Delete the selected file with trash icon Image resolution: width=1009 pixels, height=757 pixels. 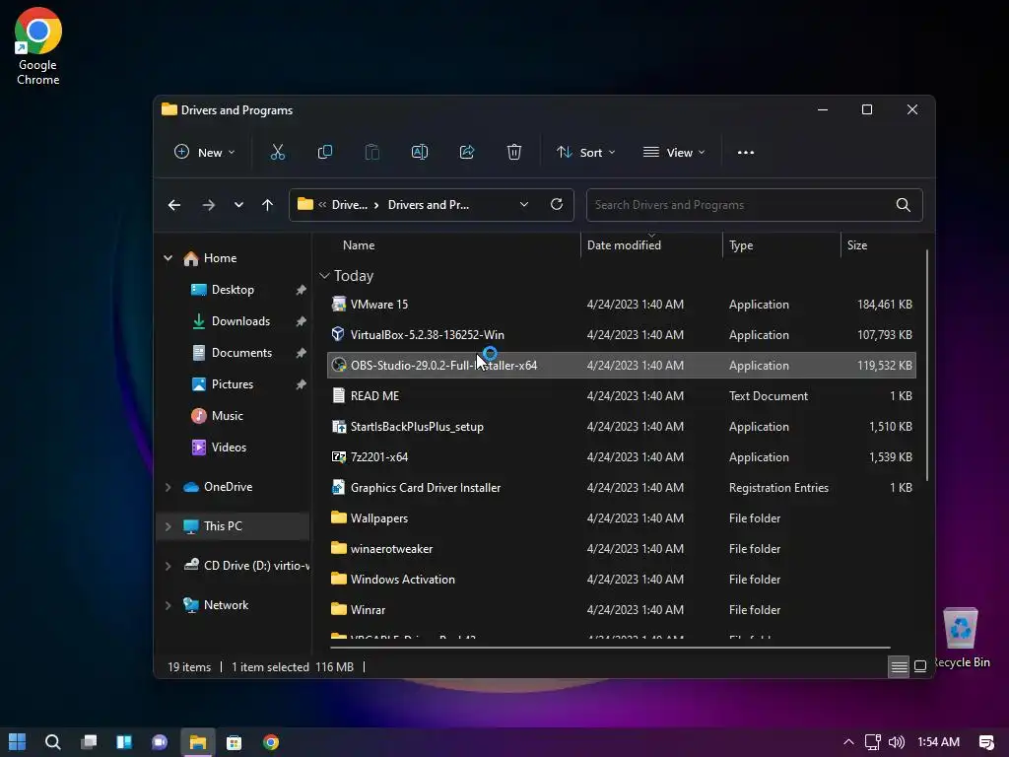514,153
